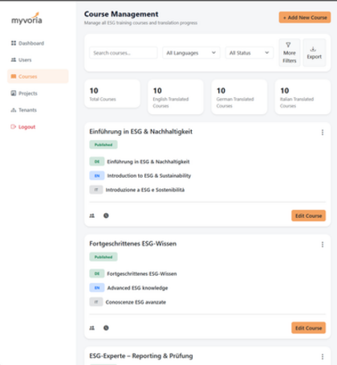337x365 pixels.
Task: Open three-dot menu for Einführung in ESG course
Action: click(x=323, y=133)
